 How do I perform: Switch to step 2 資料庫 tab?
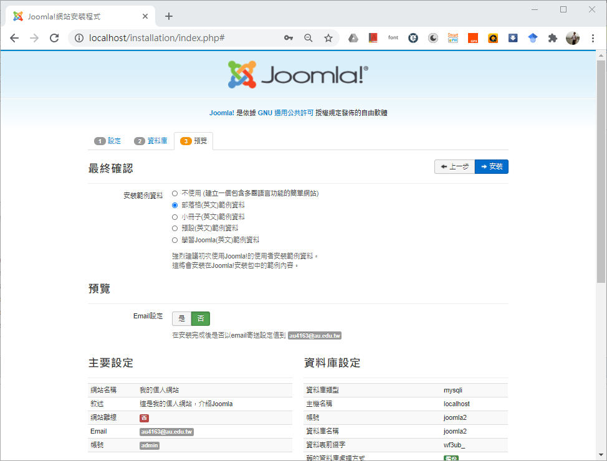pyautogui.click(x=151, y=141)
